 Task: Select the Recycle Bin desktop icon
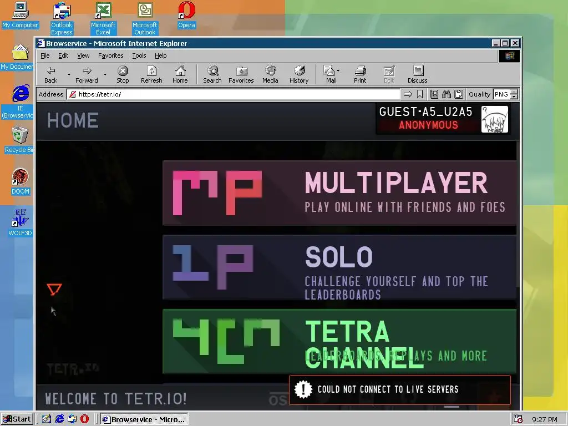click(18, 140)
